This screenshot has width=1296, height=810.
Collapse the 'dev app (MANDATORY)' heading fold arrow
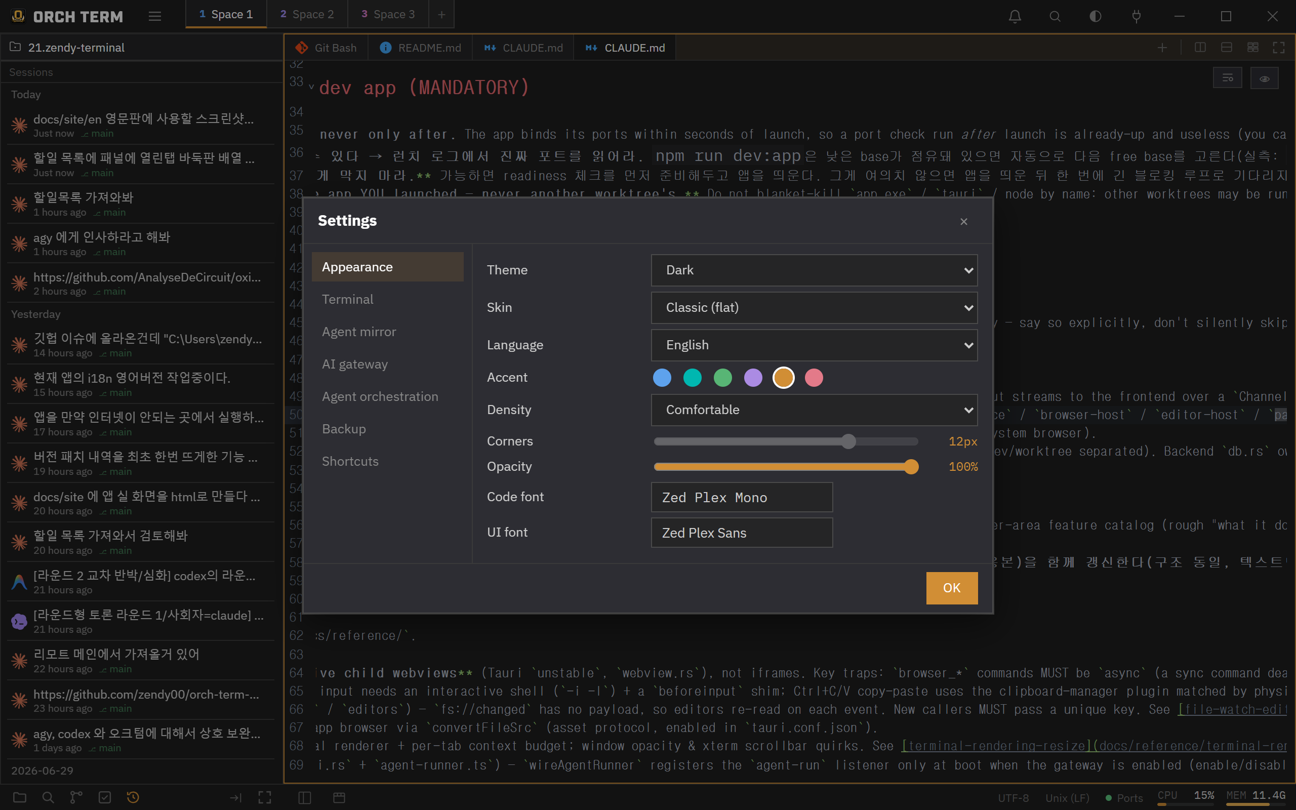pos(311,86)
